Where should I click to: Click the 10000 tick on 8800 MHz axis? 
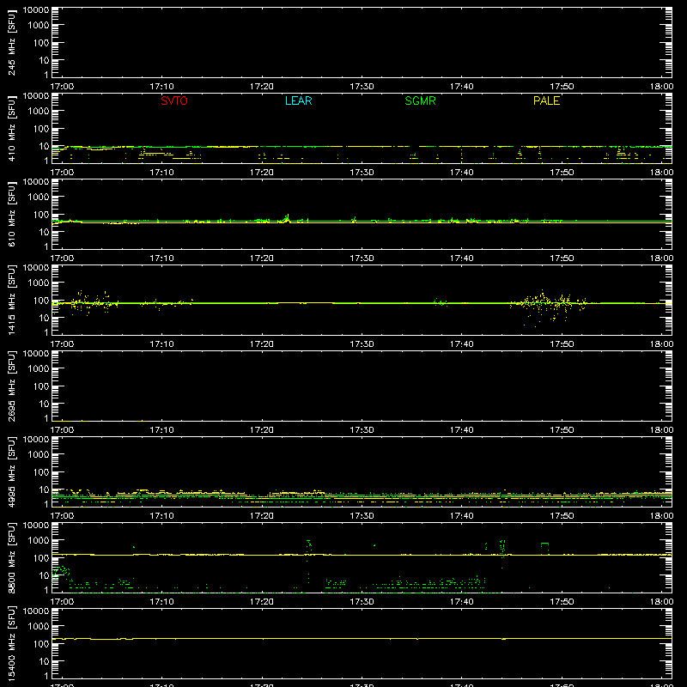36,526
